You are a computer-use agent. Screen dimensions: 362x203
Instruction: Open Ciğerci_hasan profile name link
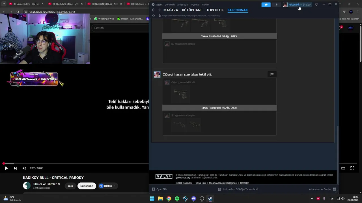click(173, 74)
